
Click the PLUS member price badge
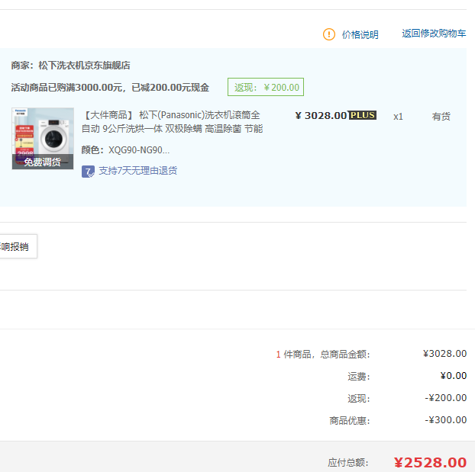coord(362,115)
